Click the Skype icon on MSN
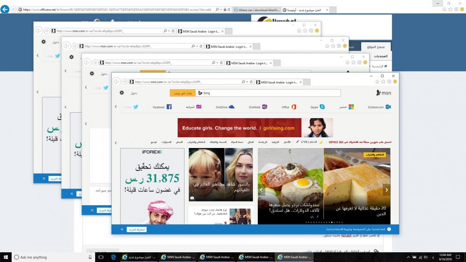 (x=322, y=107)
